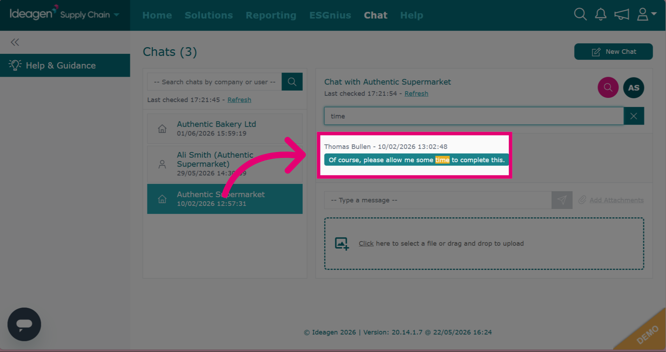Click the AS avatar badge
This screenshot has width=666, height=352.
[x=633, y=87]
